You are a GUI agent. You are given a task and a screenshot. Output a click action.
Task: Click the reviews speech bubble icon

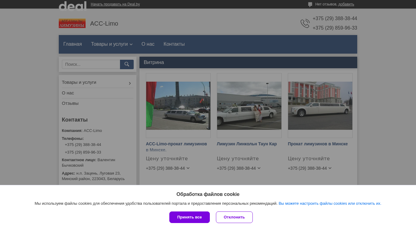[310, 5]
